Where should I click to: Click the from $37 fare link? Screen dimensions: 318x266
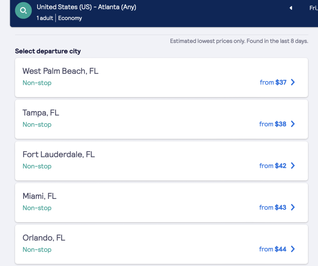tap(278, 82)
